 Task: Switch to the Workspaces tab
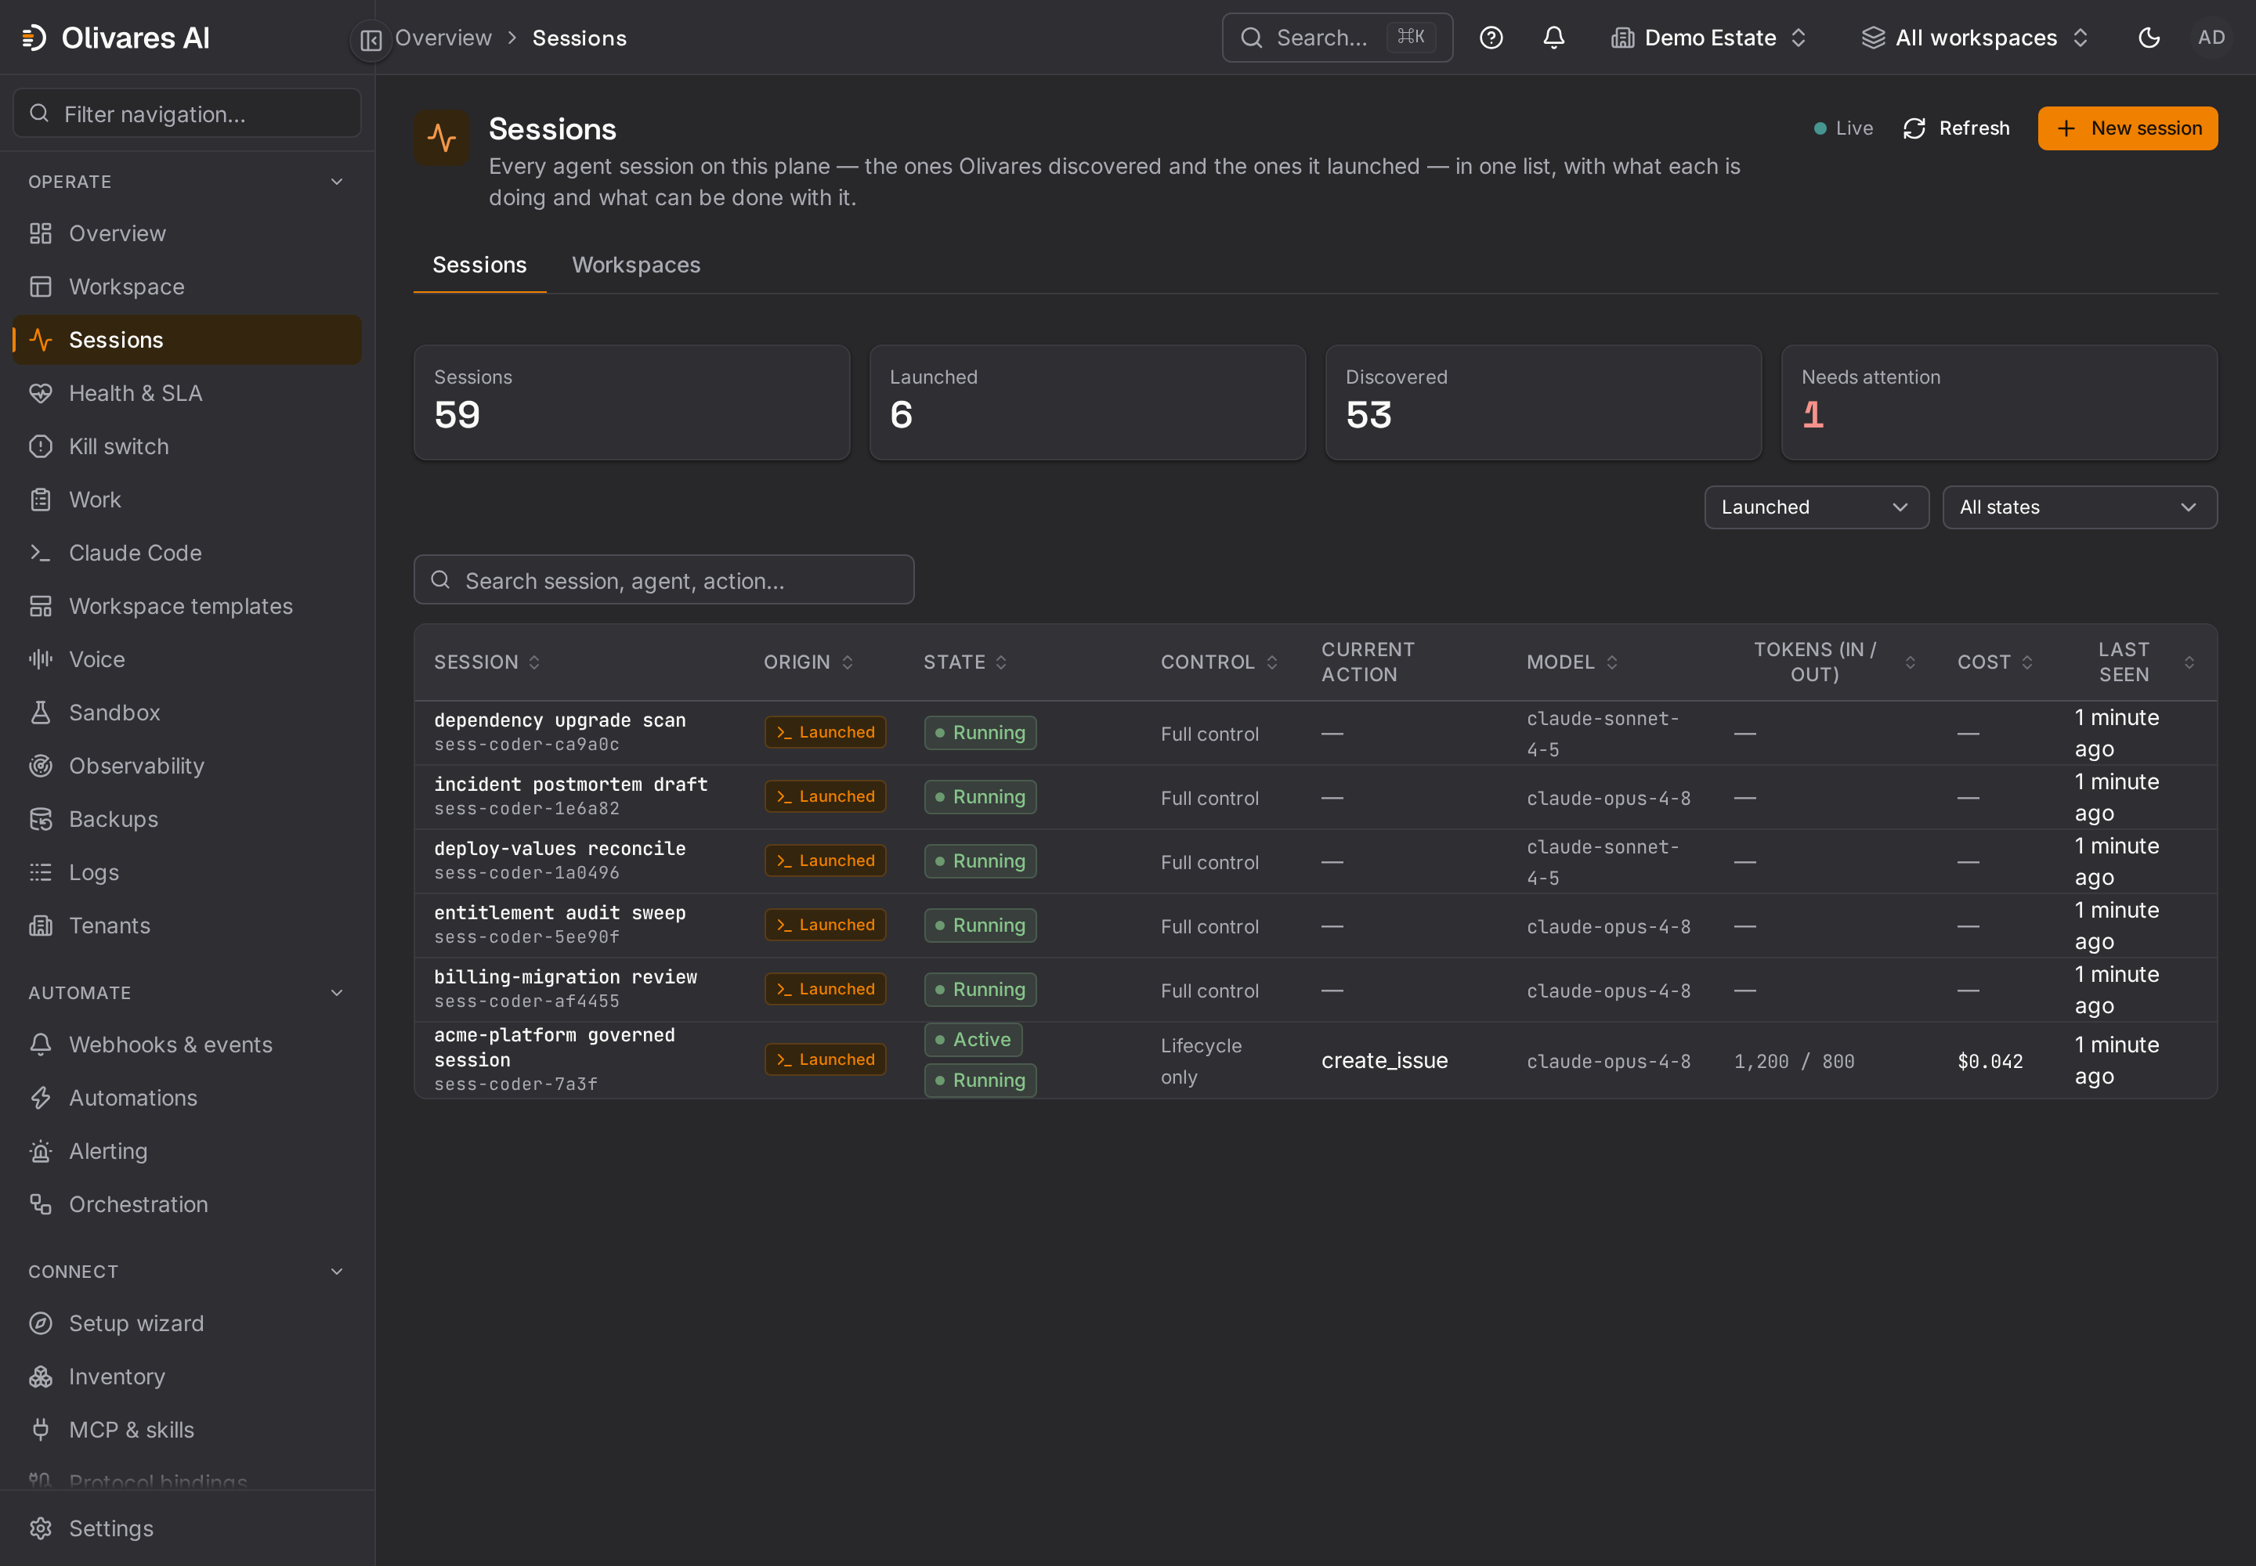tap(636, 265)
